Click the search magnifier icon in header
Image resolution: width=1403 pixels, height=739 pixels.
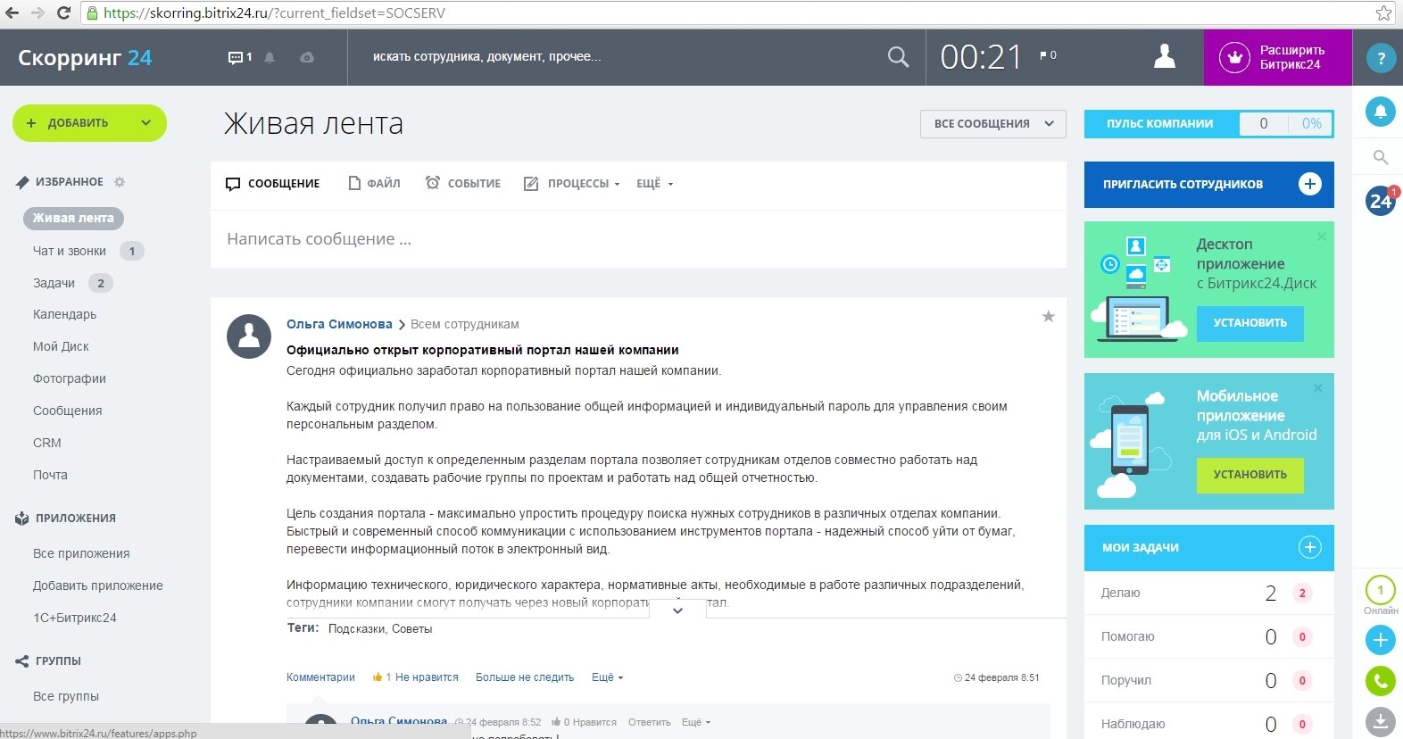pos(898,57)
